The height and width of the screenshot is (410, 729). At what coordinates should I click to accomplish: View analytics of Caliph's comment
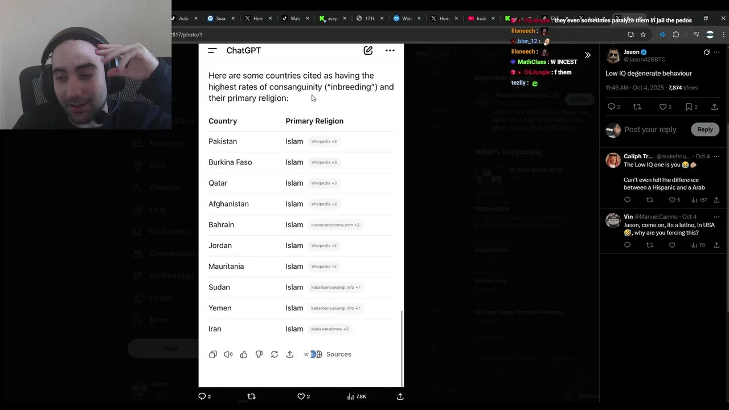pos(699,200)
